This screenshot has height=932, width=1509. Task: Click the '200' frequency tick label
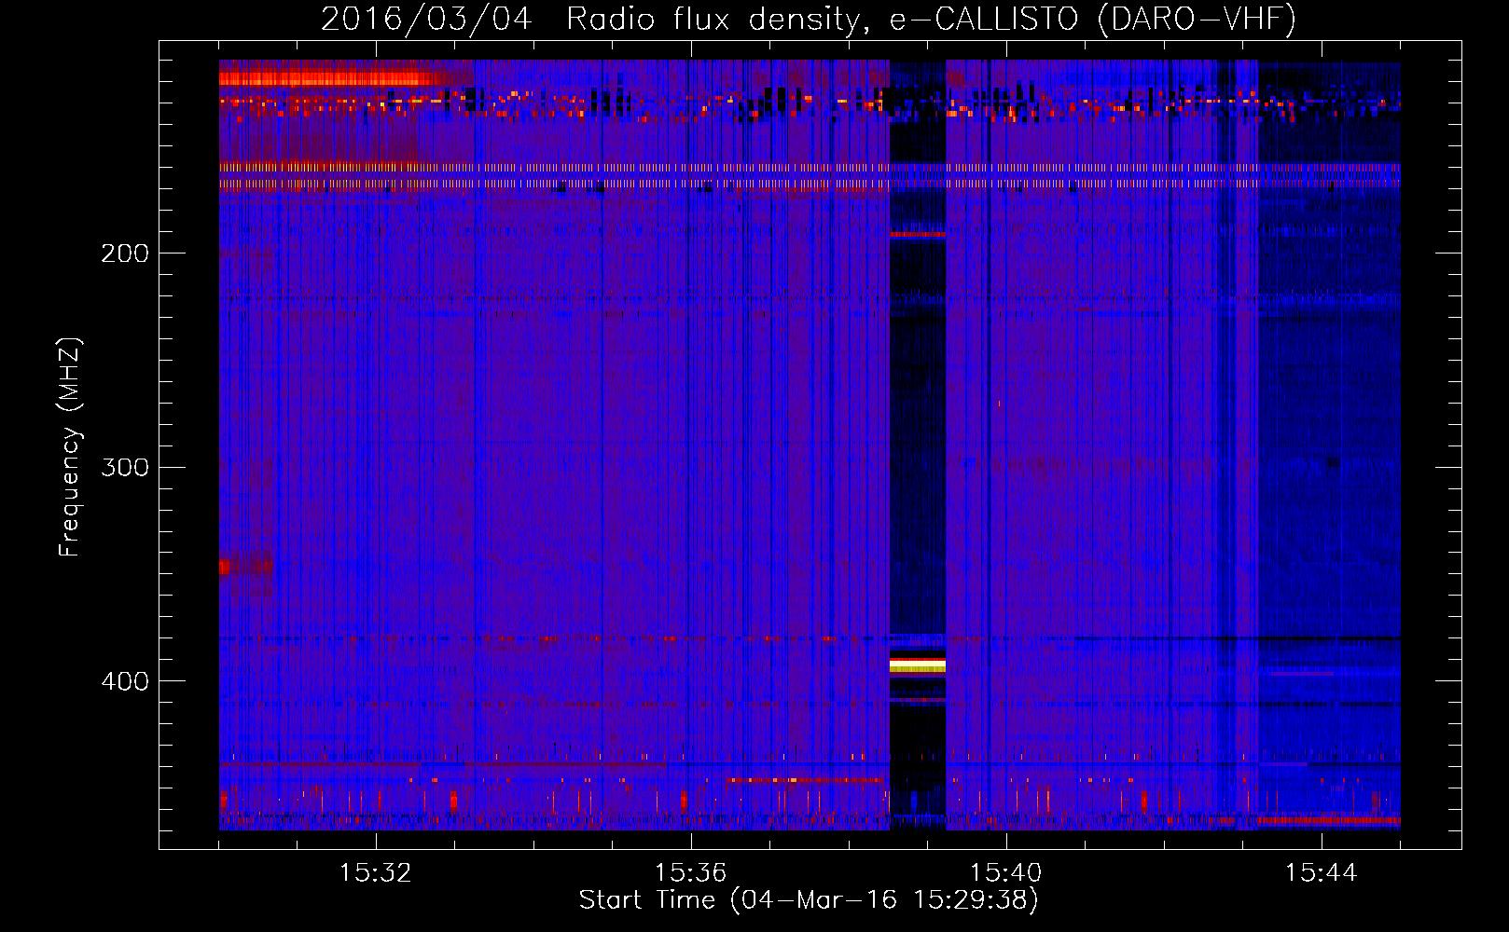click(125, 254)
